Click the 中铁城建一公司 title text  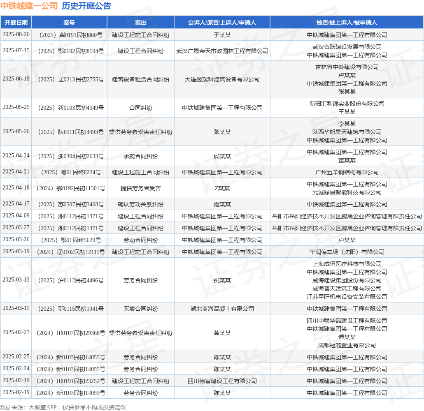click(x=29, y=6)
